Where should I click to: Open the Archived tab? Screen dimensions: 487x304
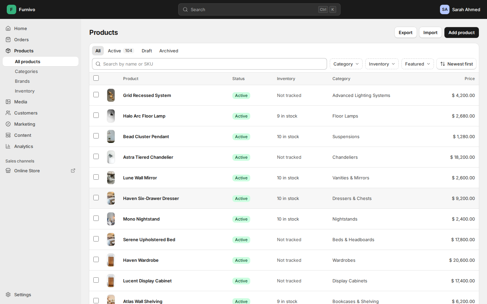pyautogui.click(x=169, y=51)
